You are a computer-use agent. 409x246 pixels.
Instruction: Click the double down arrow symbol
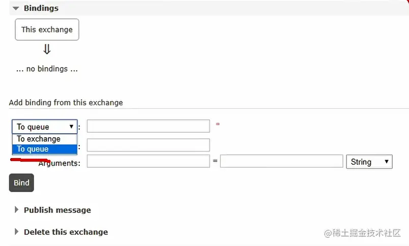[x=47, y=49]
